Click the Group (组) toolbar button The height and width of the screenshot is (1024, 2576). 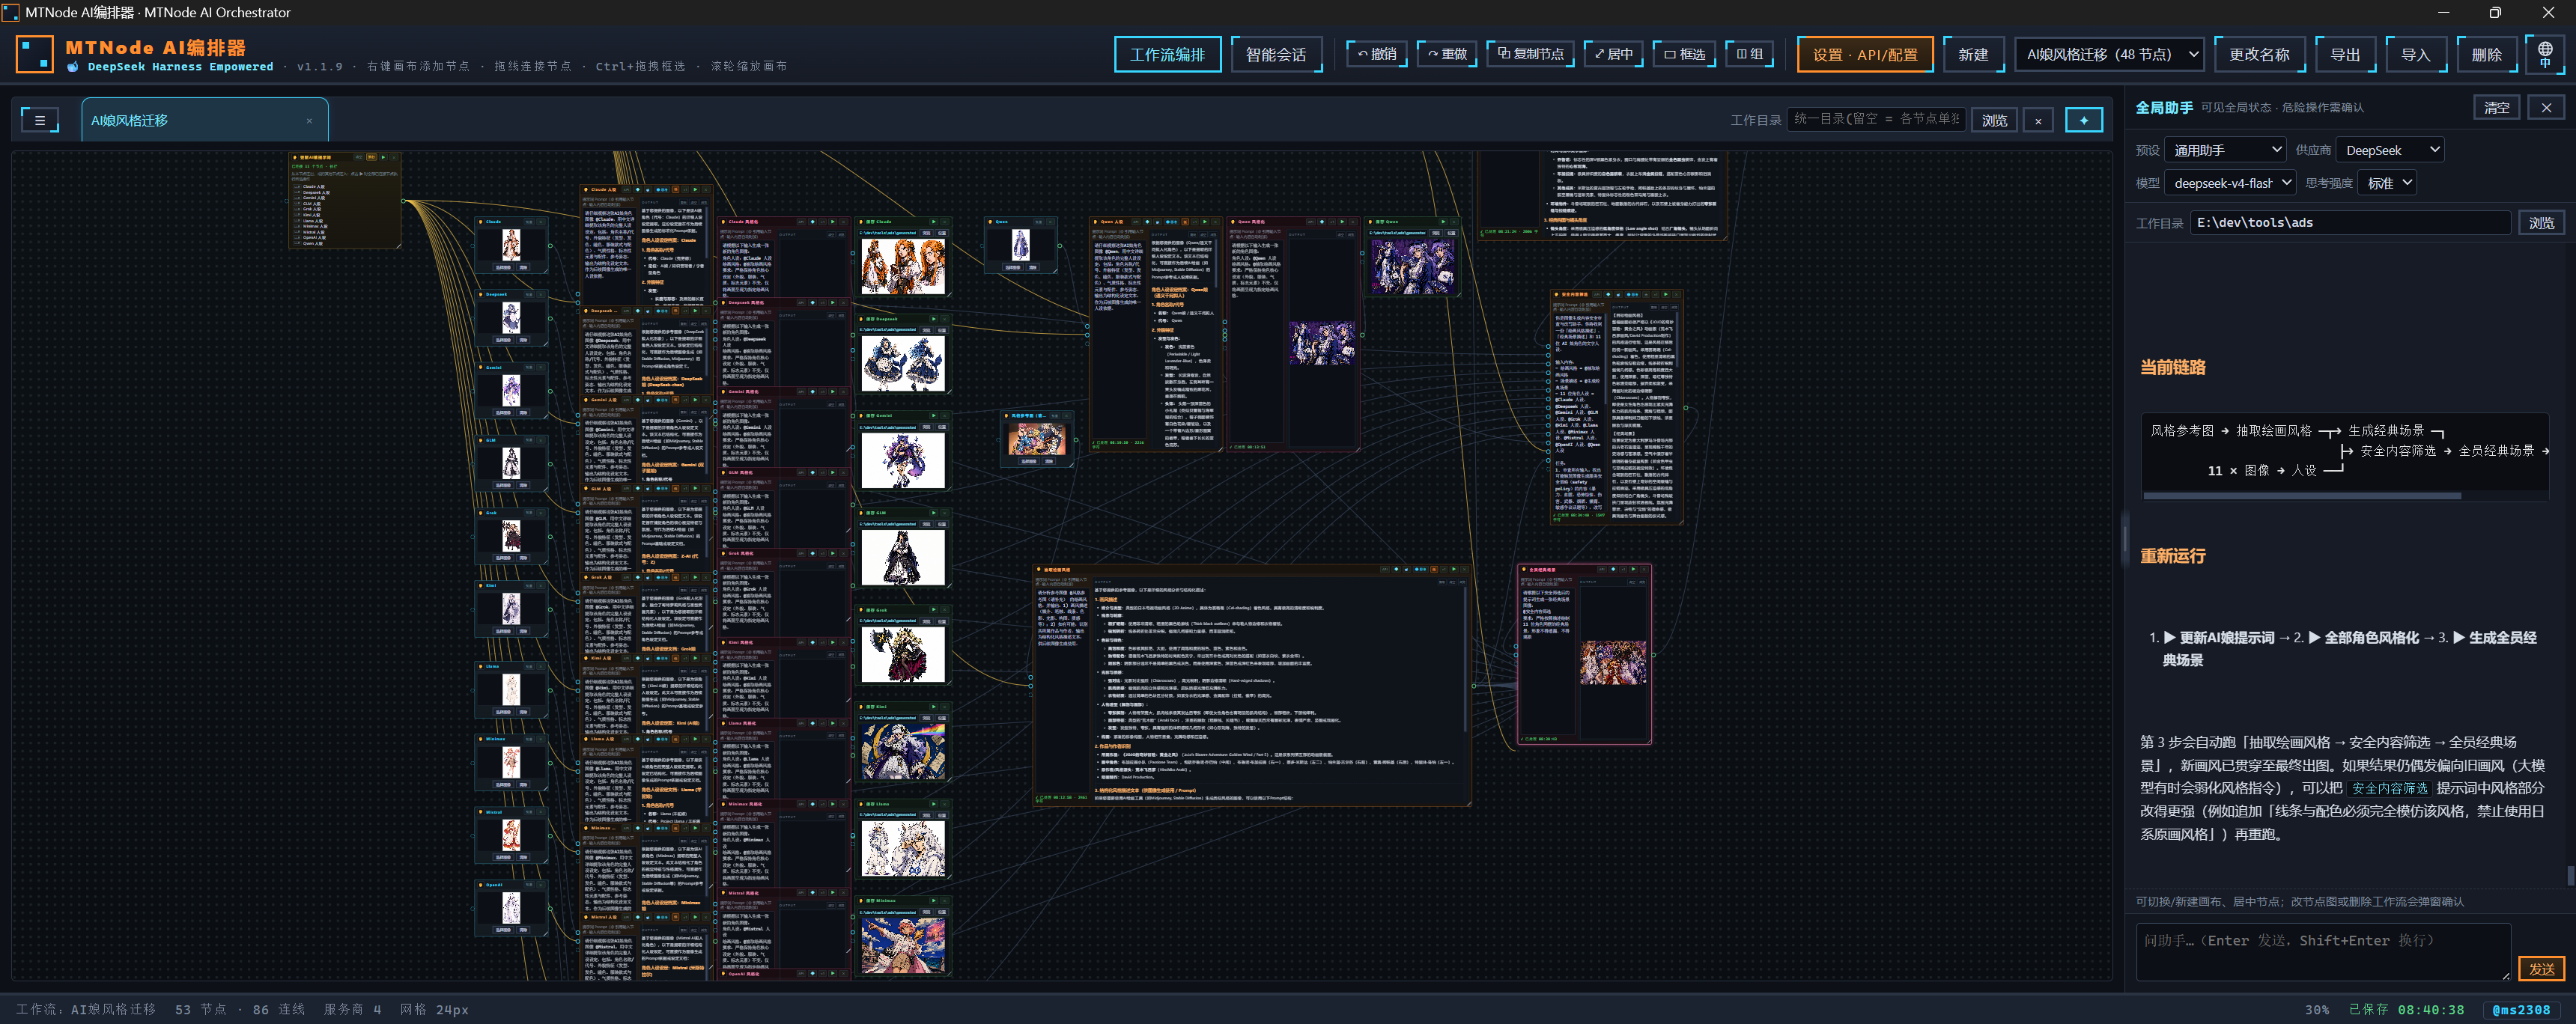click(1749, 54)
